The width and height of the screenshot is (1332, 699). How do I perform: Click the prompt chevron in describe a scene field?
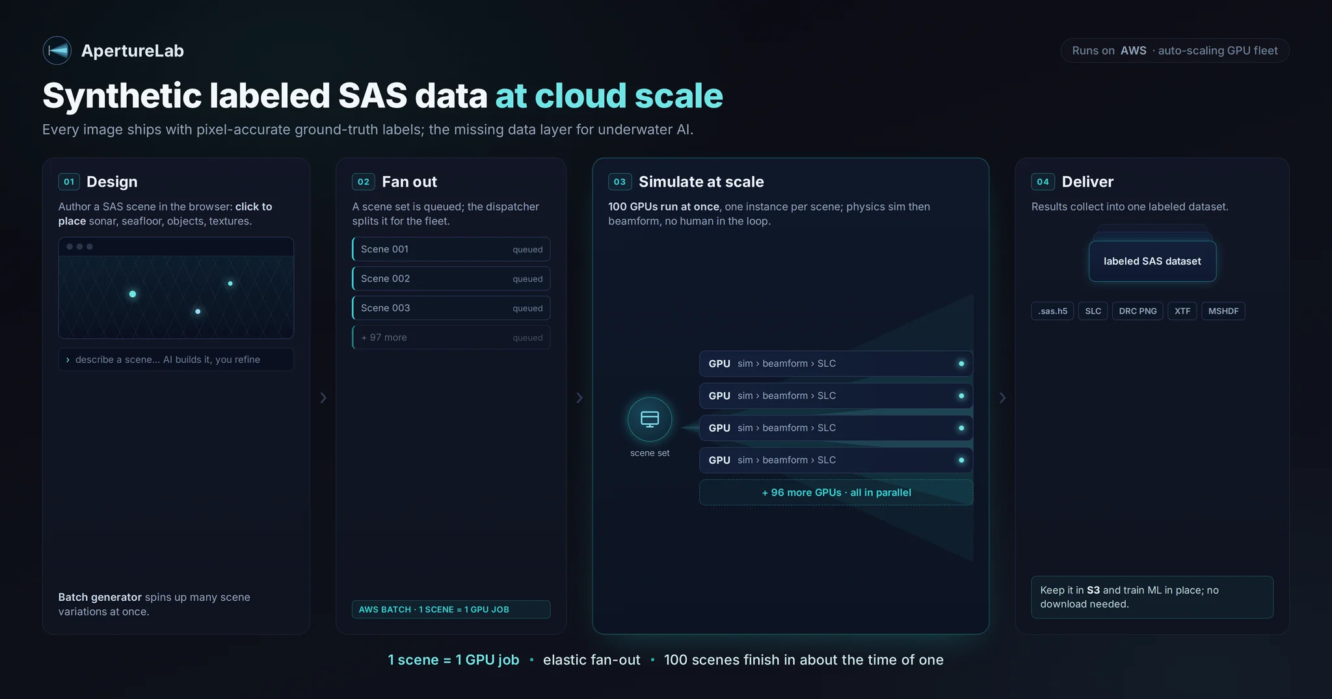click(68, 360)
